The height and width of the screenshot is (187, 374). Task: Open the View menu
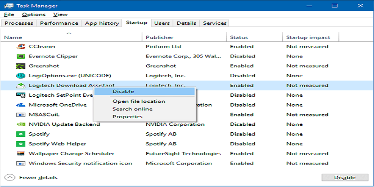click(x=60, y=14)
